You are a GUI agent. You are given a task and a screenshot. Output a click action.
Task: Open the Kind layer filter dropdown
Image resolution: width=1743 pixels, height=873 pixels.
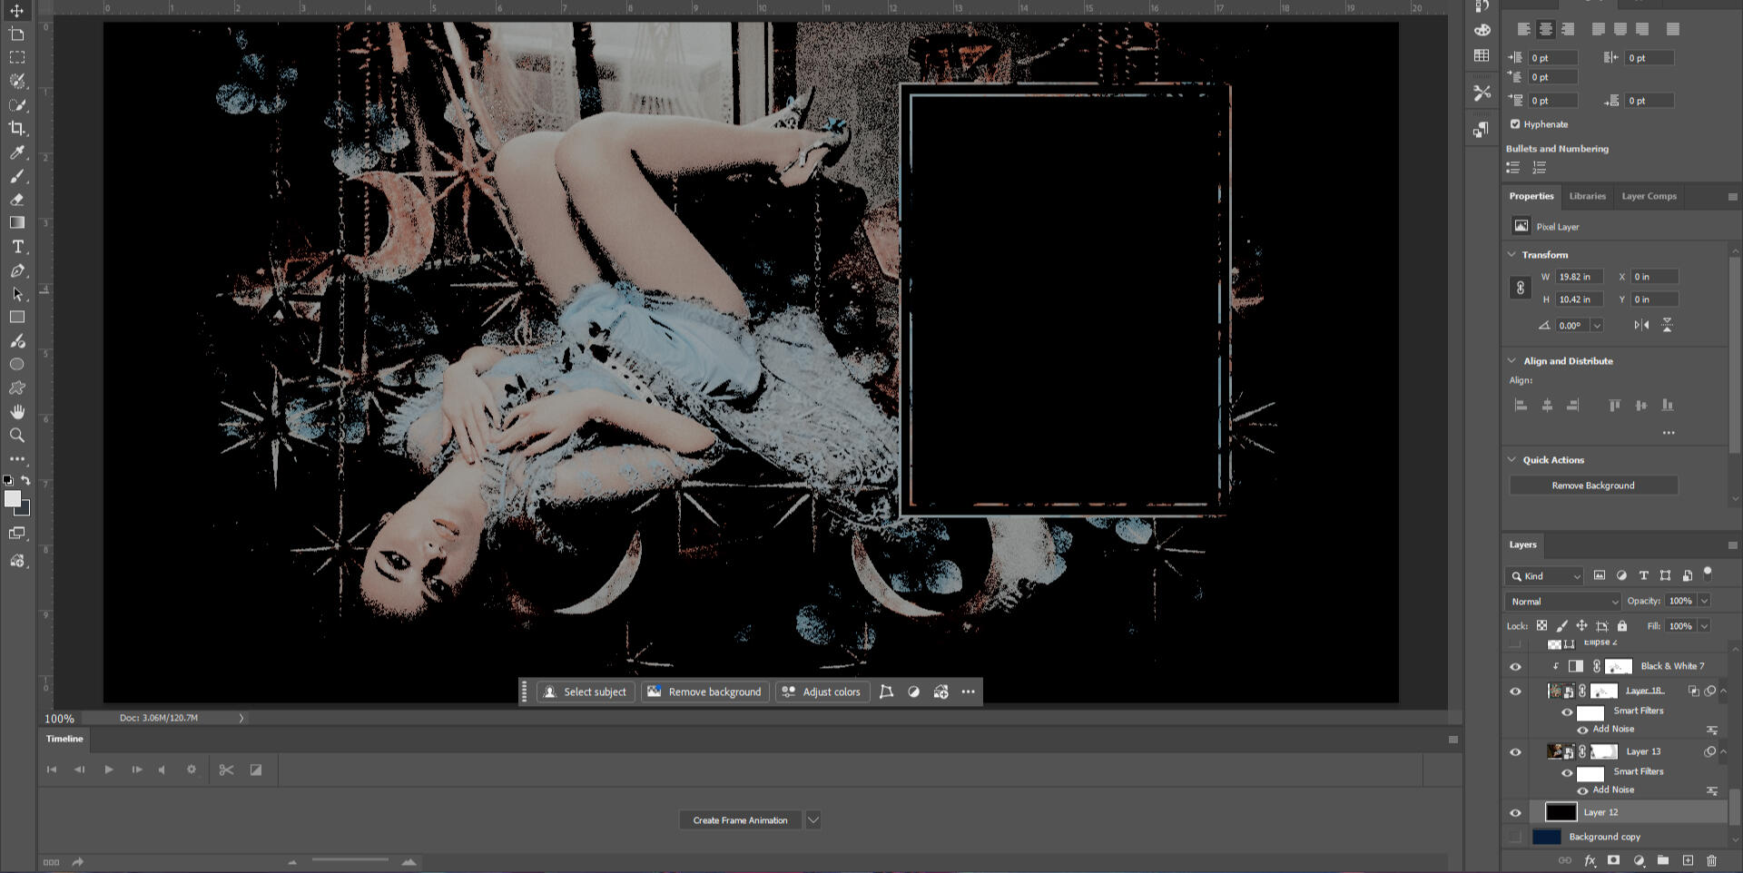[1544, 576]
